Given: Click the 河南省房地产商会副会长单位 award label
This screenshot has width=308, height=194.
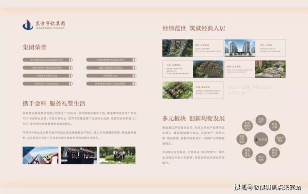Looking at the screenshot, I should coord(47,67).
